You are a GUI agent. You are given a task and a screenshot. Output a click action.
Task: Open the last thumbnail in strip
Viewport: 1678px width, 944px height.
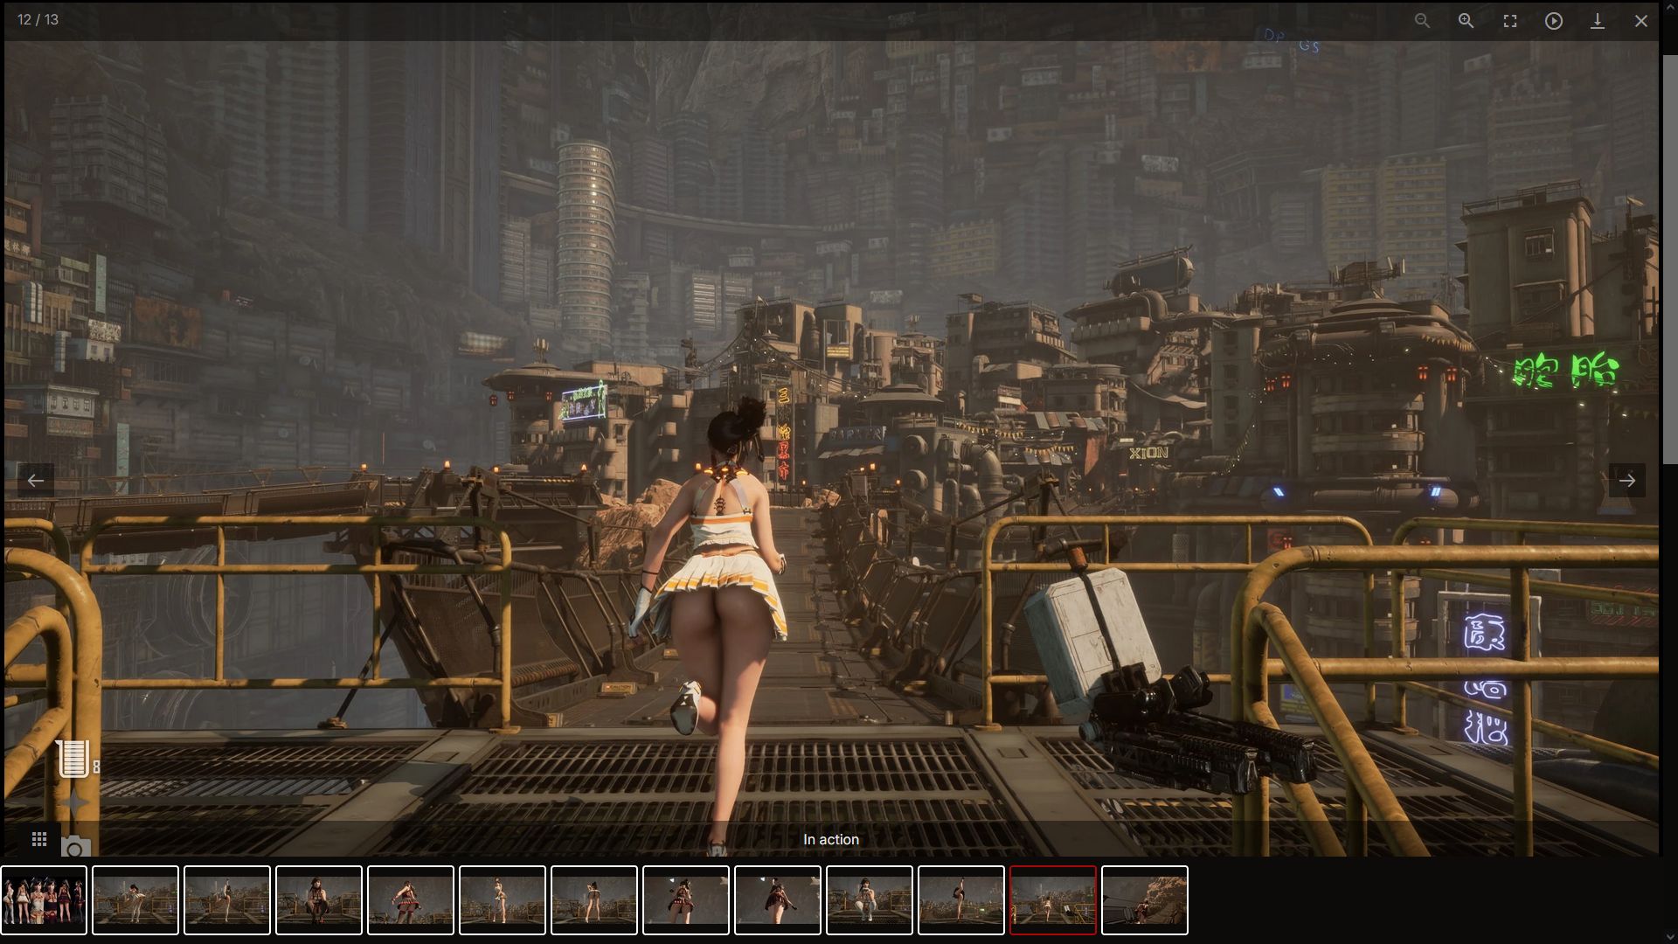(x=1145, y=899)
